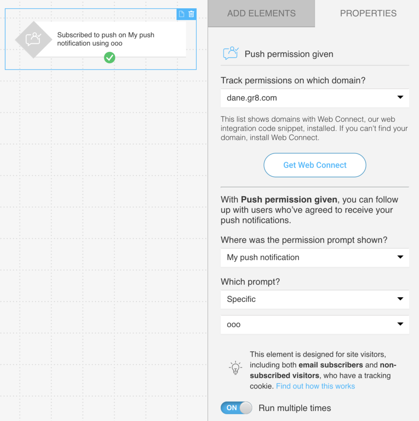
Task: Turn off Run multiple times
Action: tap(236, 408)
